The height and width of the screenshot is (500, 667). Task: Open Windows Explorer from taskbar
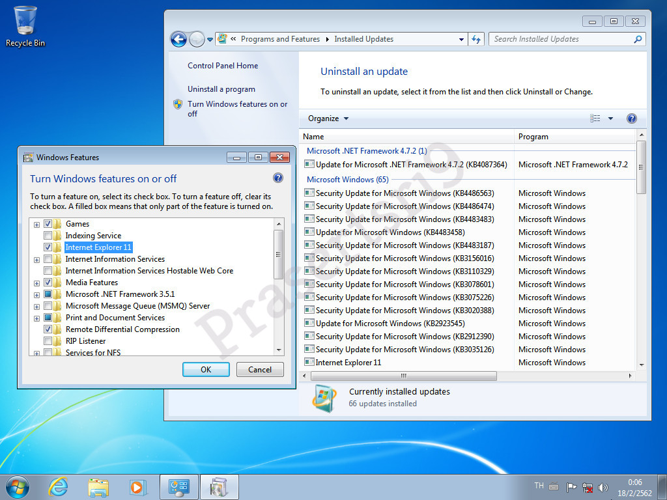tap(98, 487)
